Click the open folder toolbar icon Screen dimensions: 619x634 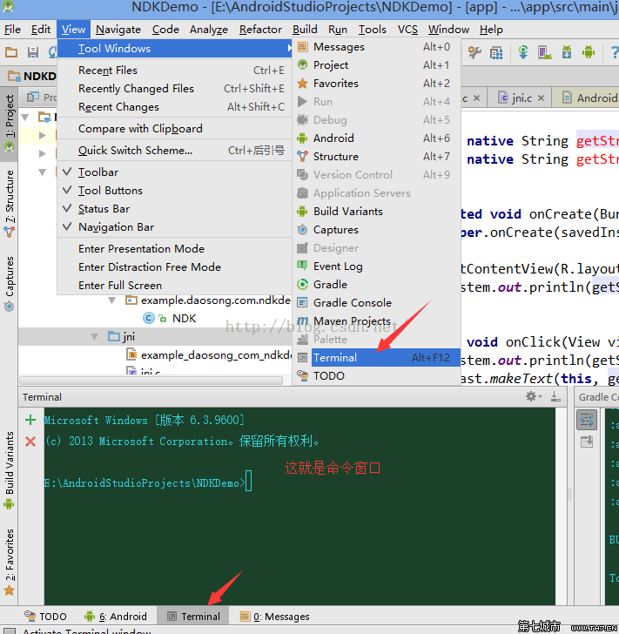point(11,51)
